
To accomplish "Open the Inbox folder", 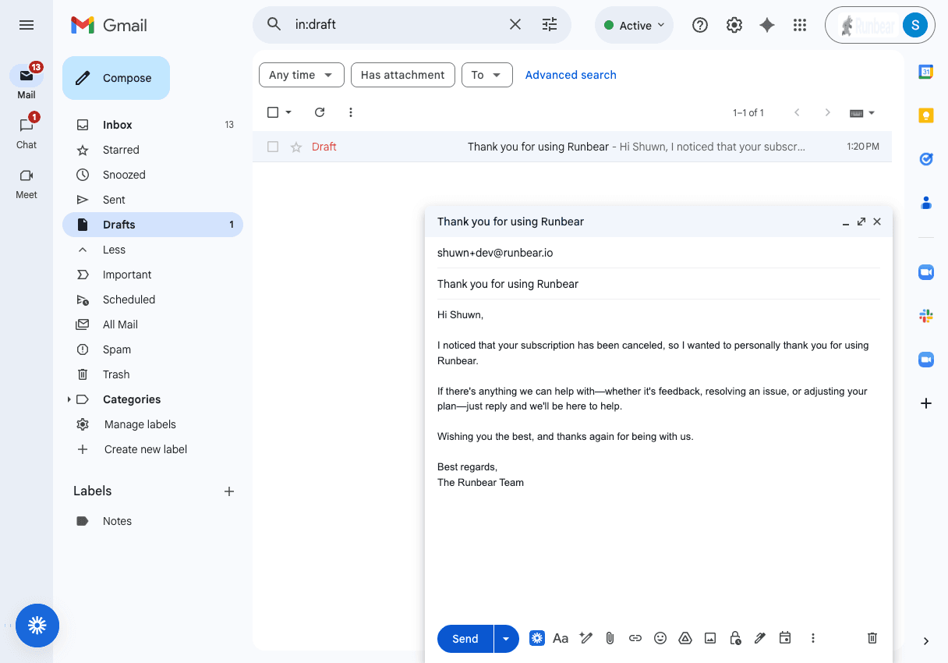I will [x=118, y=125].
